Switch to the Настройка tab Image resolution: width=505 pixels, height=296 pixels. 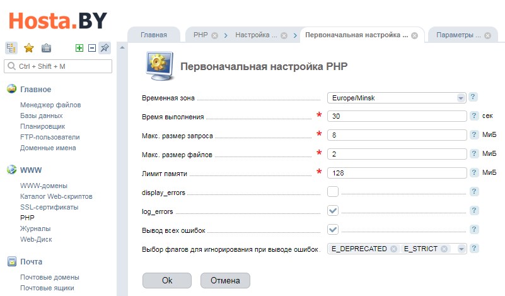(x=256, y=35)
